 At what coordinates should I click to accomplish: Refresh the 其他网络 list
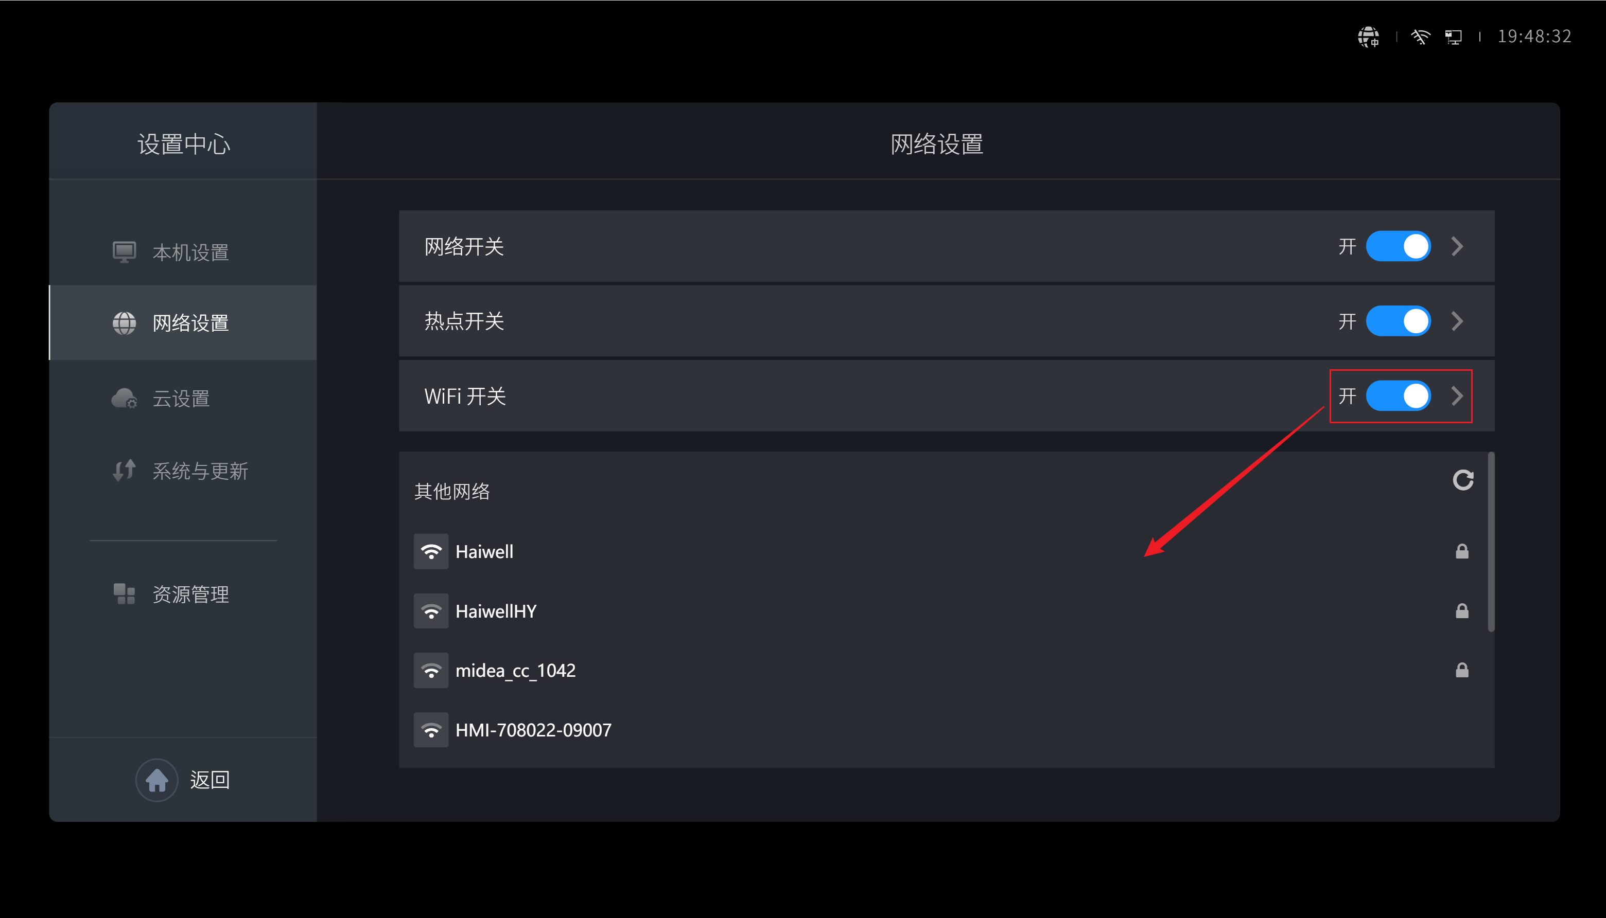point(1463,480)
